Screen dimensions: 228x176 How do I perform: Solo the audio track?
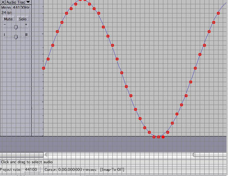point(22,19)
